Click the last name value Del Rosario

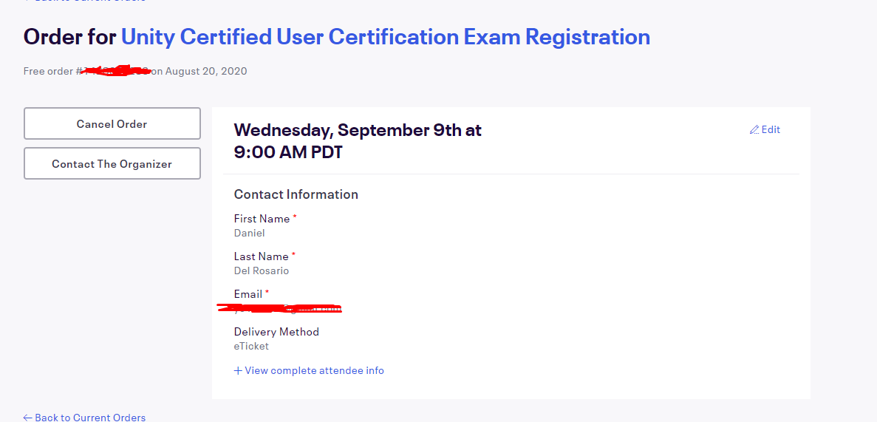pos(262,271)
